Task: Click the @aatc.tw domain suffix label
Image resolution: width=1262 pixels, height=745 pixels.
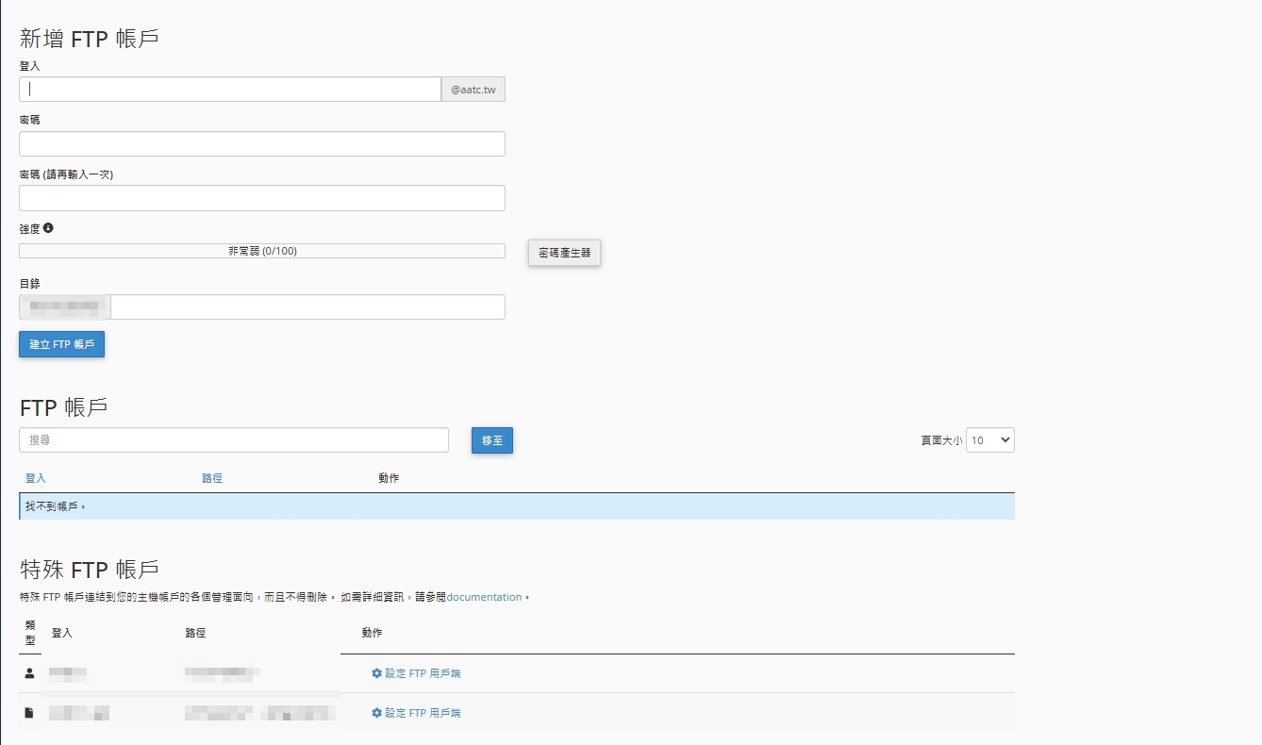Action: [x=473, y=90]
